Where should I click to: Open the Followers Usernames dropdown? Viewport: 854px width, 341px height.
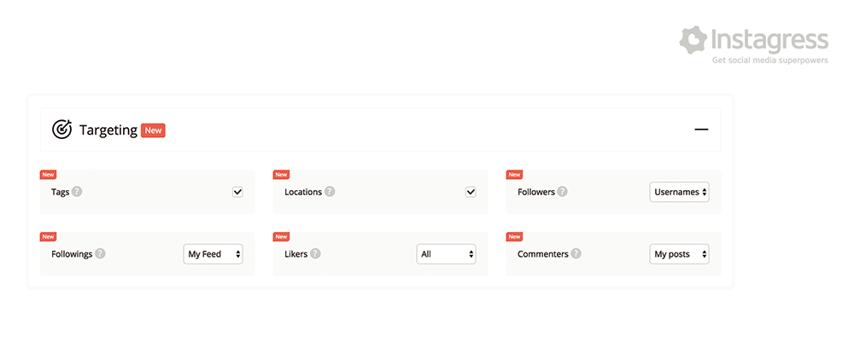pos(679,192)
